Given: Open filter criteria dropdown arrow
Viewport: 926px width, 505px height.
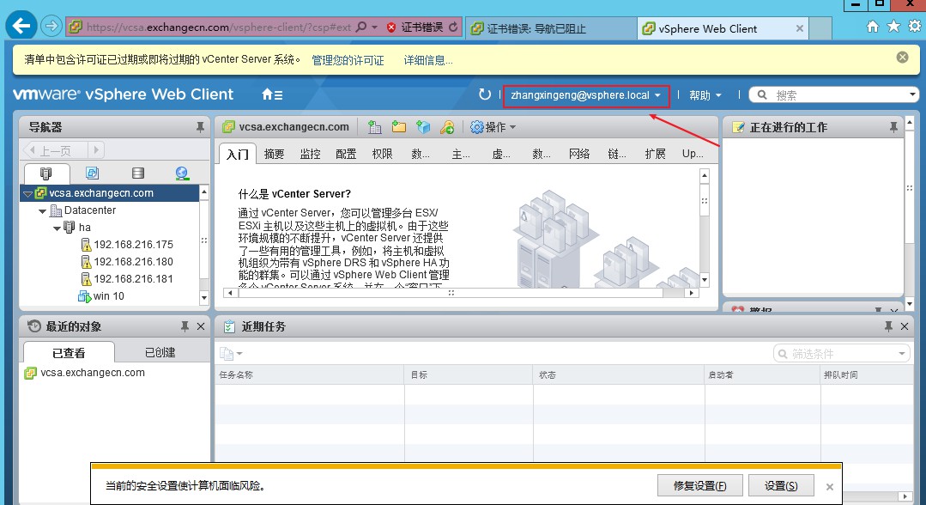Looking at the screenshot, I should 902,354.
